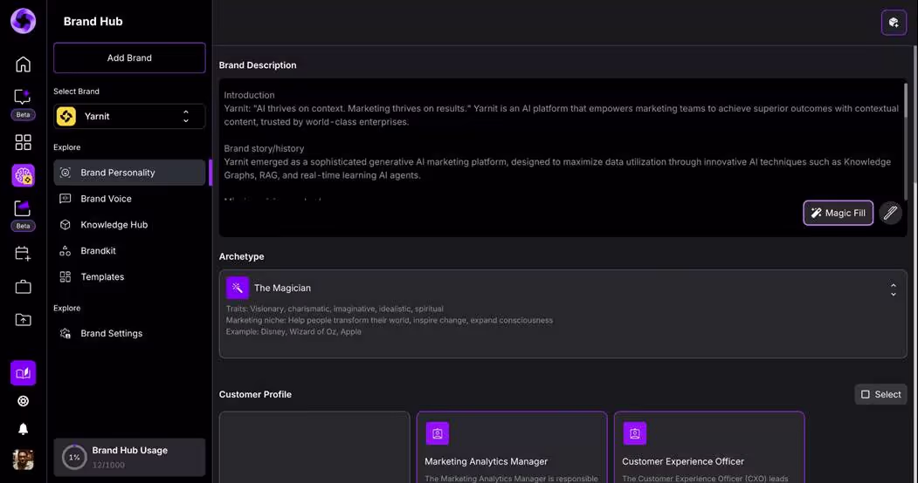Open Brand Voice section
Image resolution: width=918 pixels, height=483 pixels.
129,199
